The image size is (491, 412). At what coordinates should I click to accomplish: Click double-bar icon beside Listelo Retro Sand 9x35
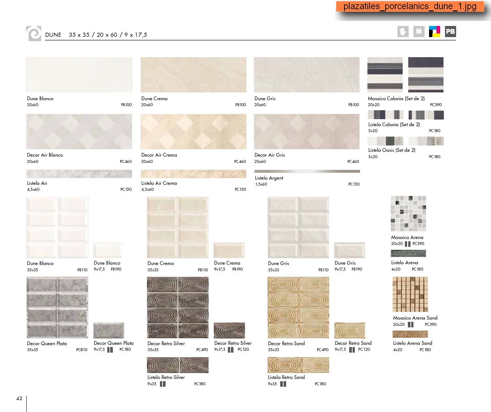283,384
